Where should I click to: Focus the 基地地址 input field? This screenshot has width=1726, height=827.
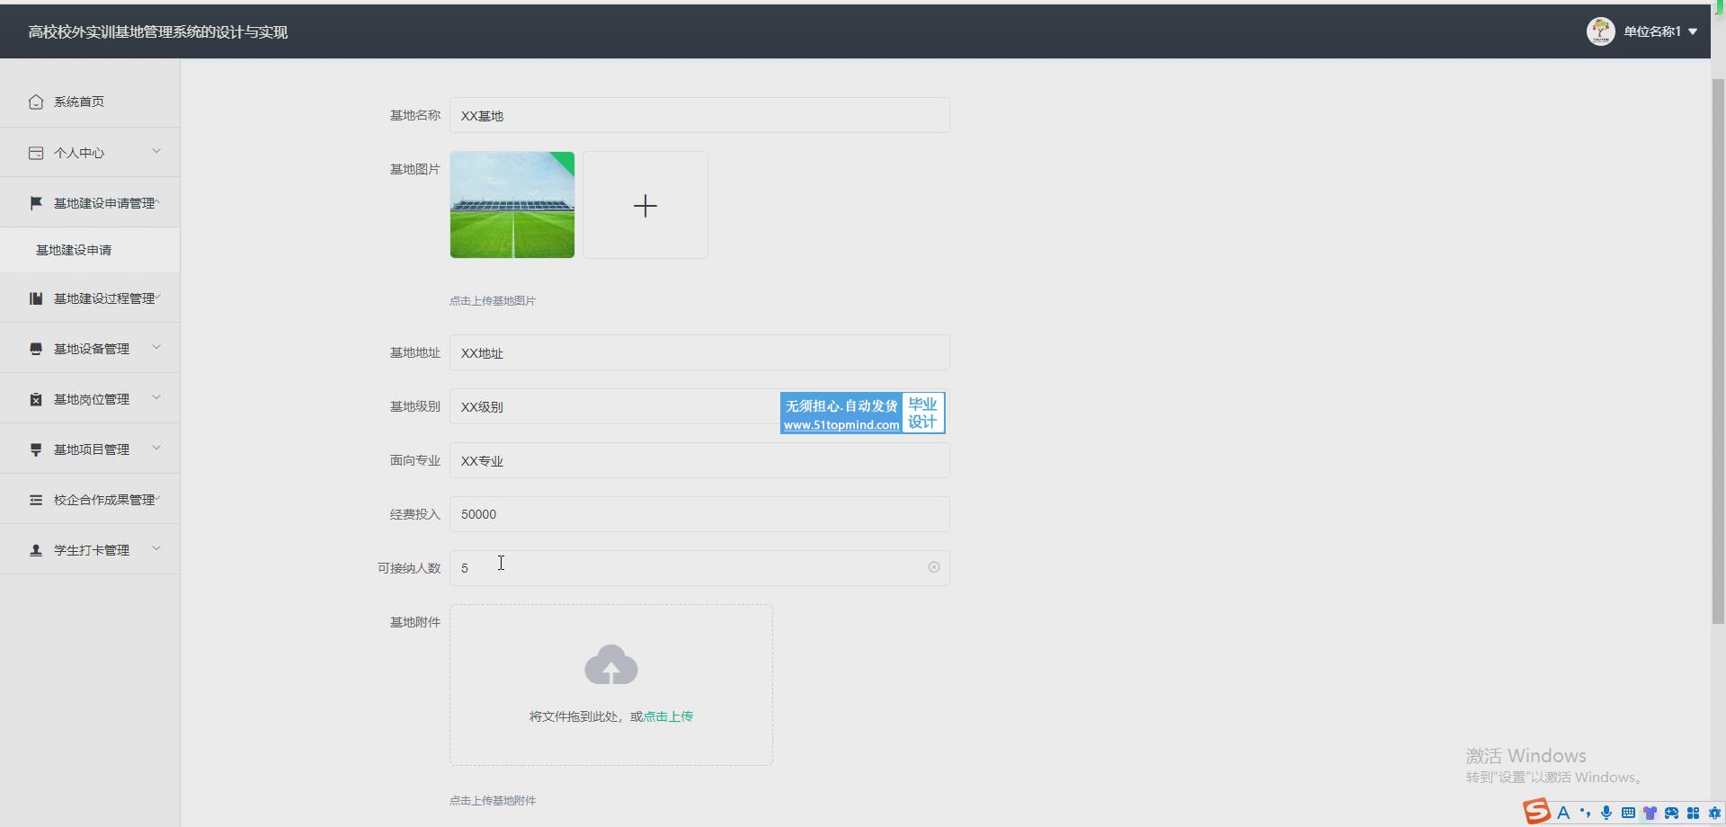[699, 352]
